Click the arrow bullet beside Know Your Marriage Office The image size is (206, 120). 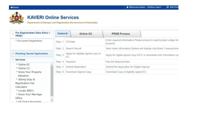17,94
